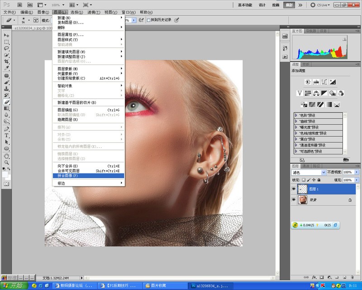362x290 pixels.
Task: Click the 图层 1 layer thumbnail
Action: click(x=302, y=189)
